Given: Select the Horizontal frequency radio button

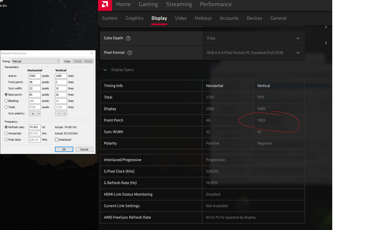Looking at the screenshot, I should pos(6,133).
